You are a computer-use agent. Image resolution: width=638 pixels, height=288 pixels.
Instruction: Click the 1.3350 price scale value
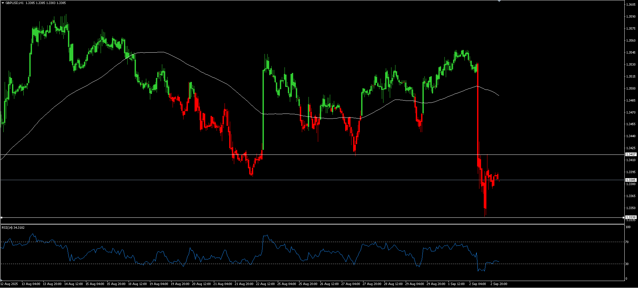pyautogui.click(x=631, y=208)
